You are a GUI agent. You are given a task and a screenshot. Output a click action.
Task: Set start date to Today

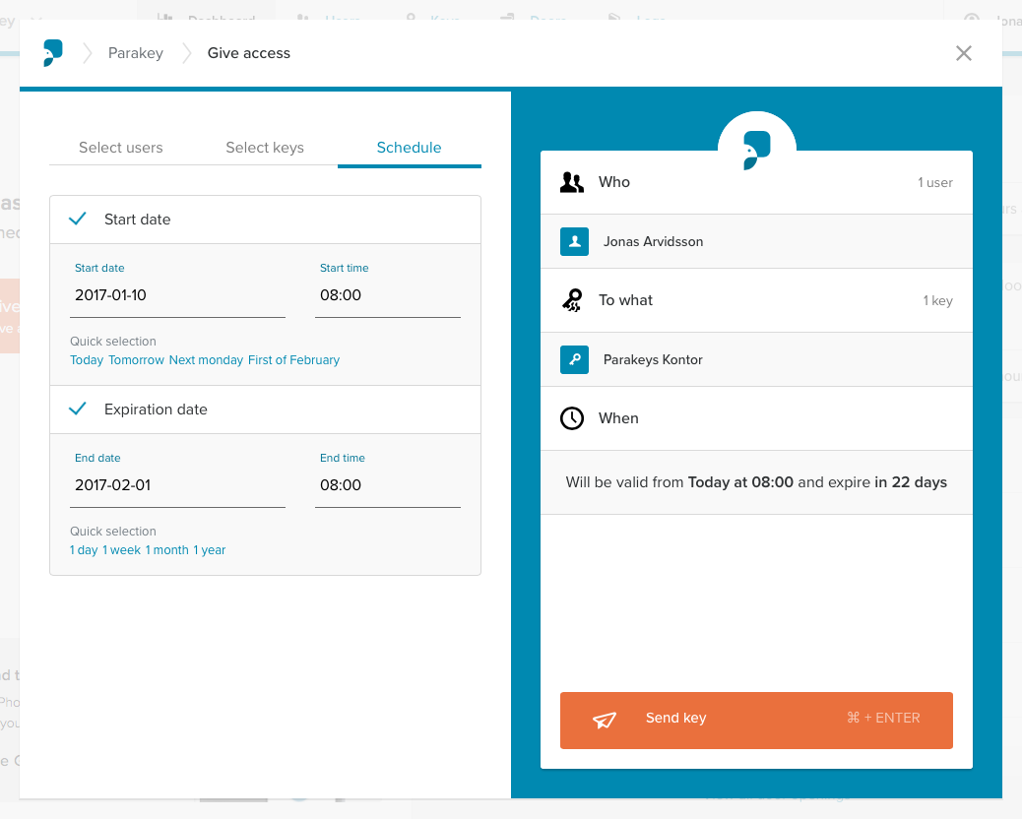(87, 360)
